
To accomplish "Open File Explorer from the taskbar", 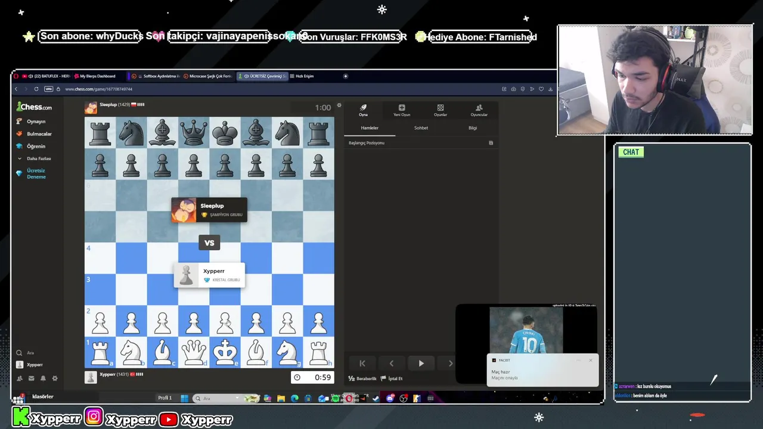I will click(x=281, y=398).
